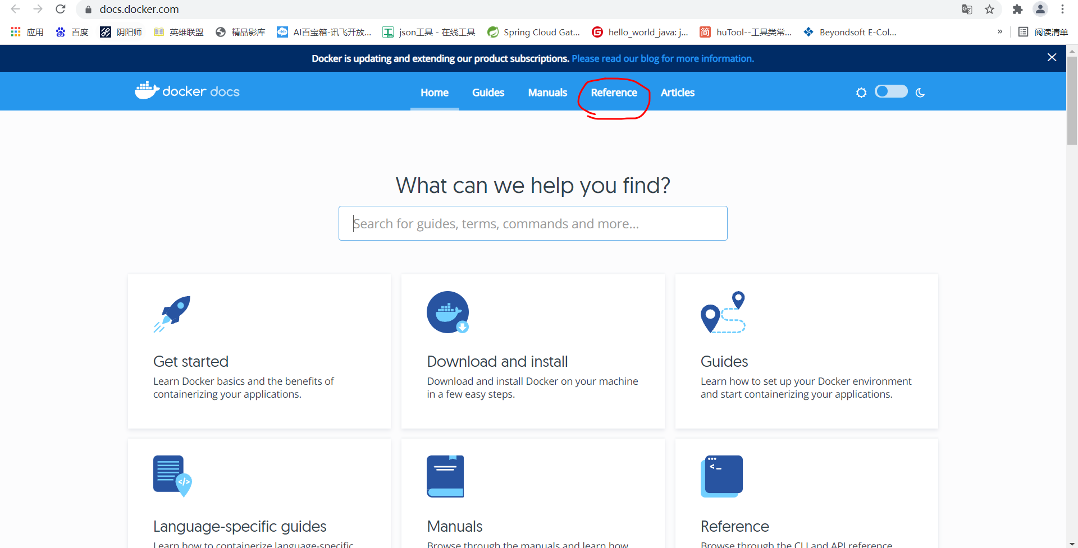
Task: Open the 阅读清单 reading list
Action: coord(1043,32)
